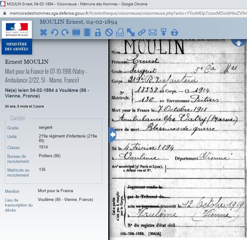Viewport: 247px width, 240px height.
Task: Click the 'Carrière' section heading
Action: (x=18, y=118)
